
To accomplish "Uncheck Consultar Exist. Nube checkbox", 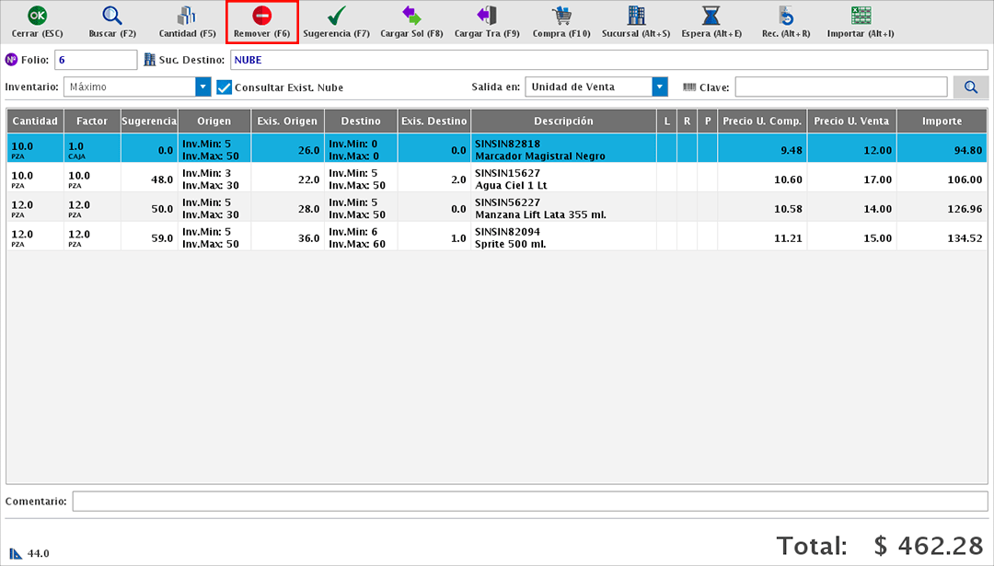I will point(224,87).
